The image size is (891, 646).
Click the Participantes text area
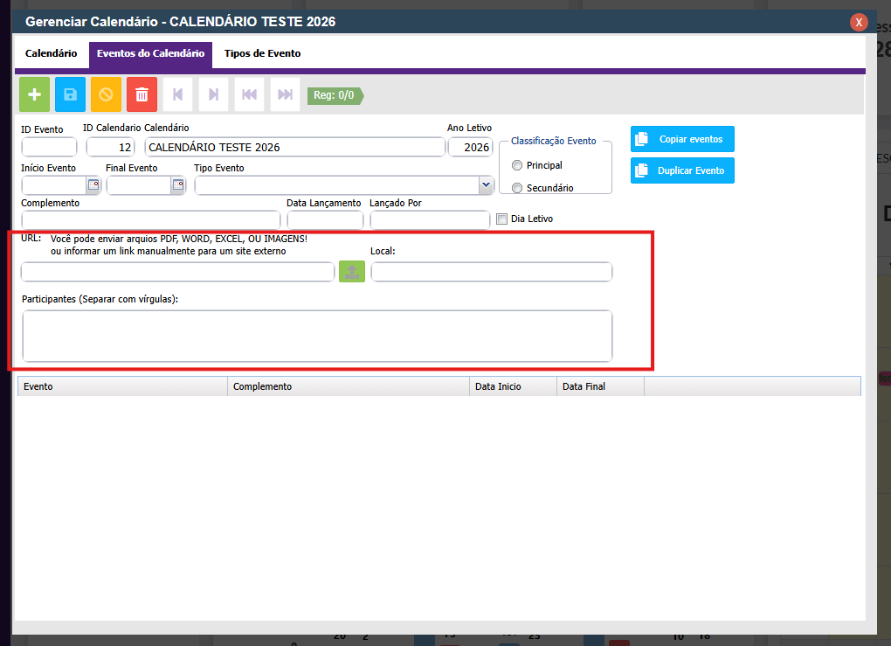click(317, 336)
